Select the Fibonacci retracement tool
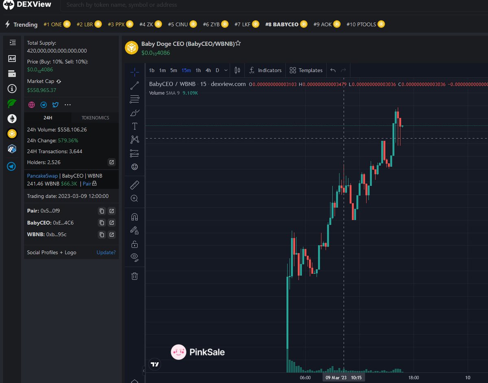Viewport: 488px width, 383px height. pos(135,99)
